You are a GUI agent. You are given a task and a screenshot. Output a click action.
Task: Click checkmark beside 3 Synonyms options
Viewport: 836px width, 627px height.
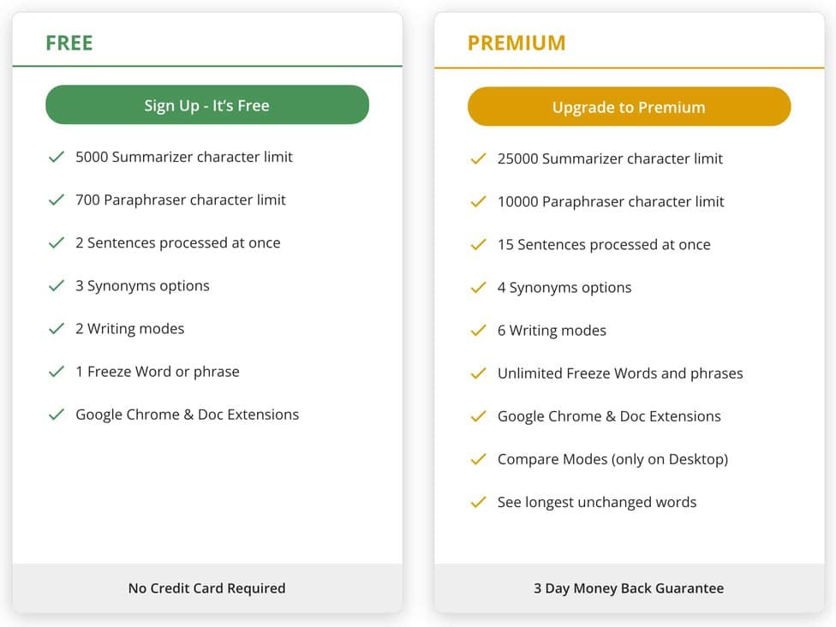[x=57, y=285]
